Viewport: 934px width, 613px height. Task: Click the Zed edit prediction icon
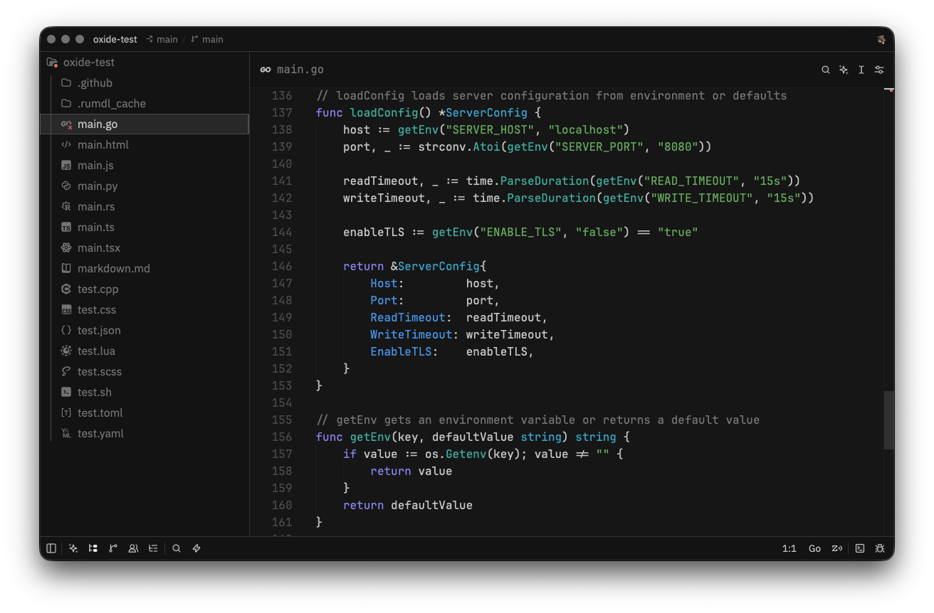tap(837, 548)
